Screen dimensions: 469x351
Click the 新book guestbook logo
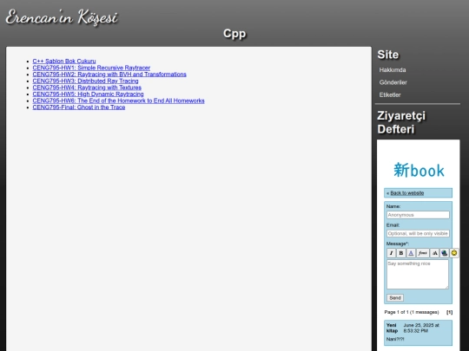pyautogui.click(x=419, y=171)
